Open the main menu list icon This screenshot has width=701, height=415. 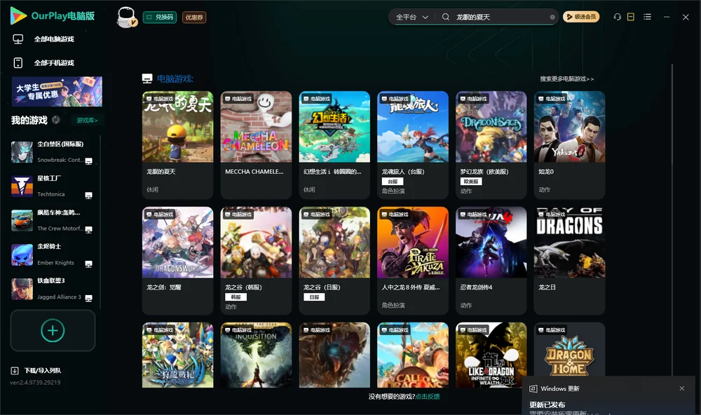pyautogui.click(x=647, y=17)
